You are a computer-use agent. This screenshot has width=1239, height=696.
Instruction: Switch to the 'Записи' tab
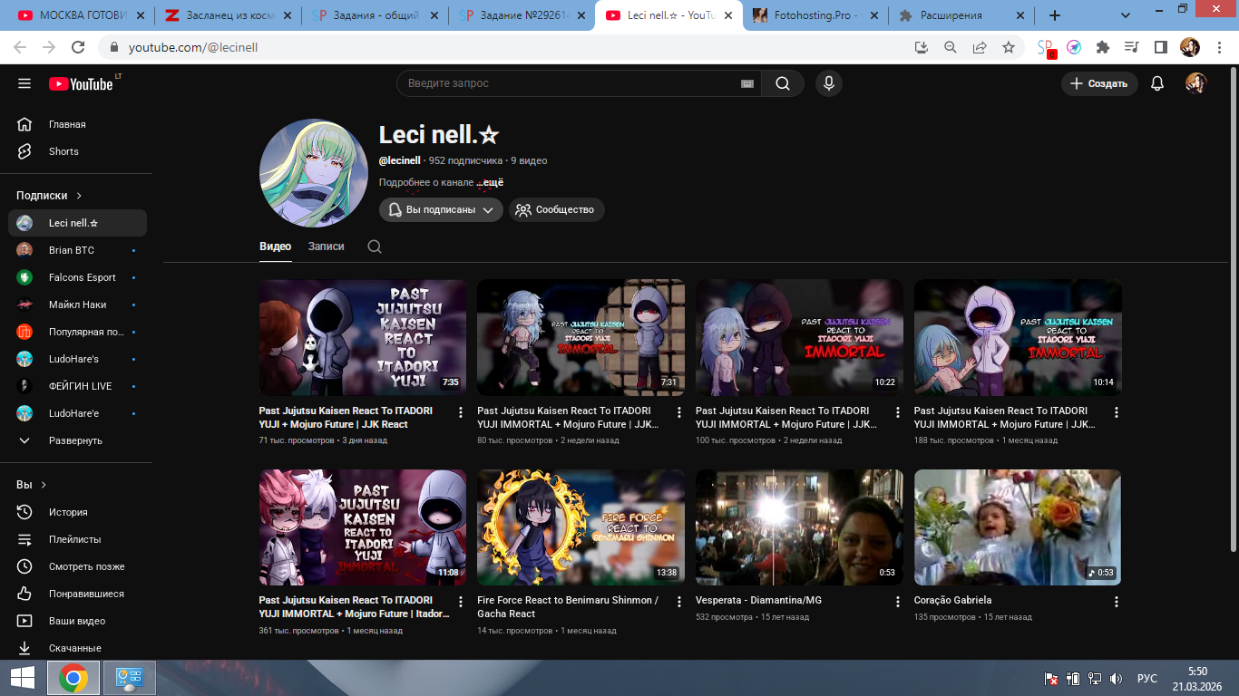(326, 246)
